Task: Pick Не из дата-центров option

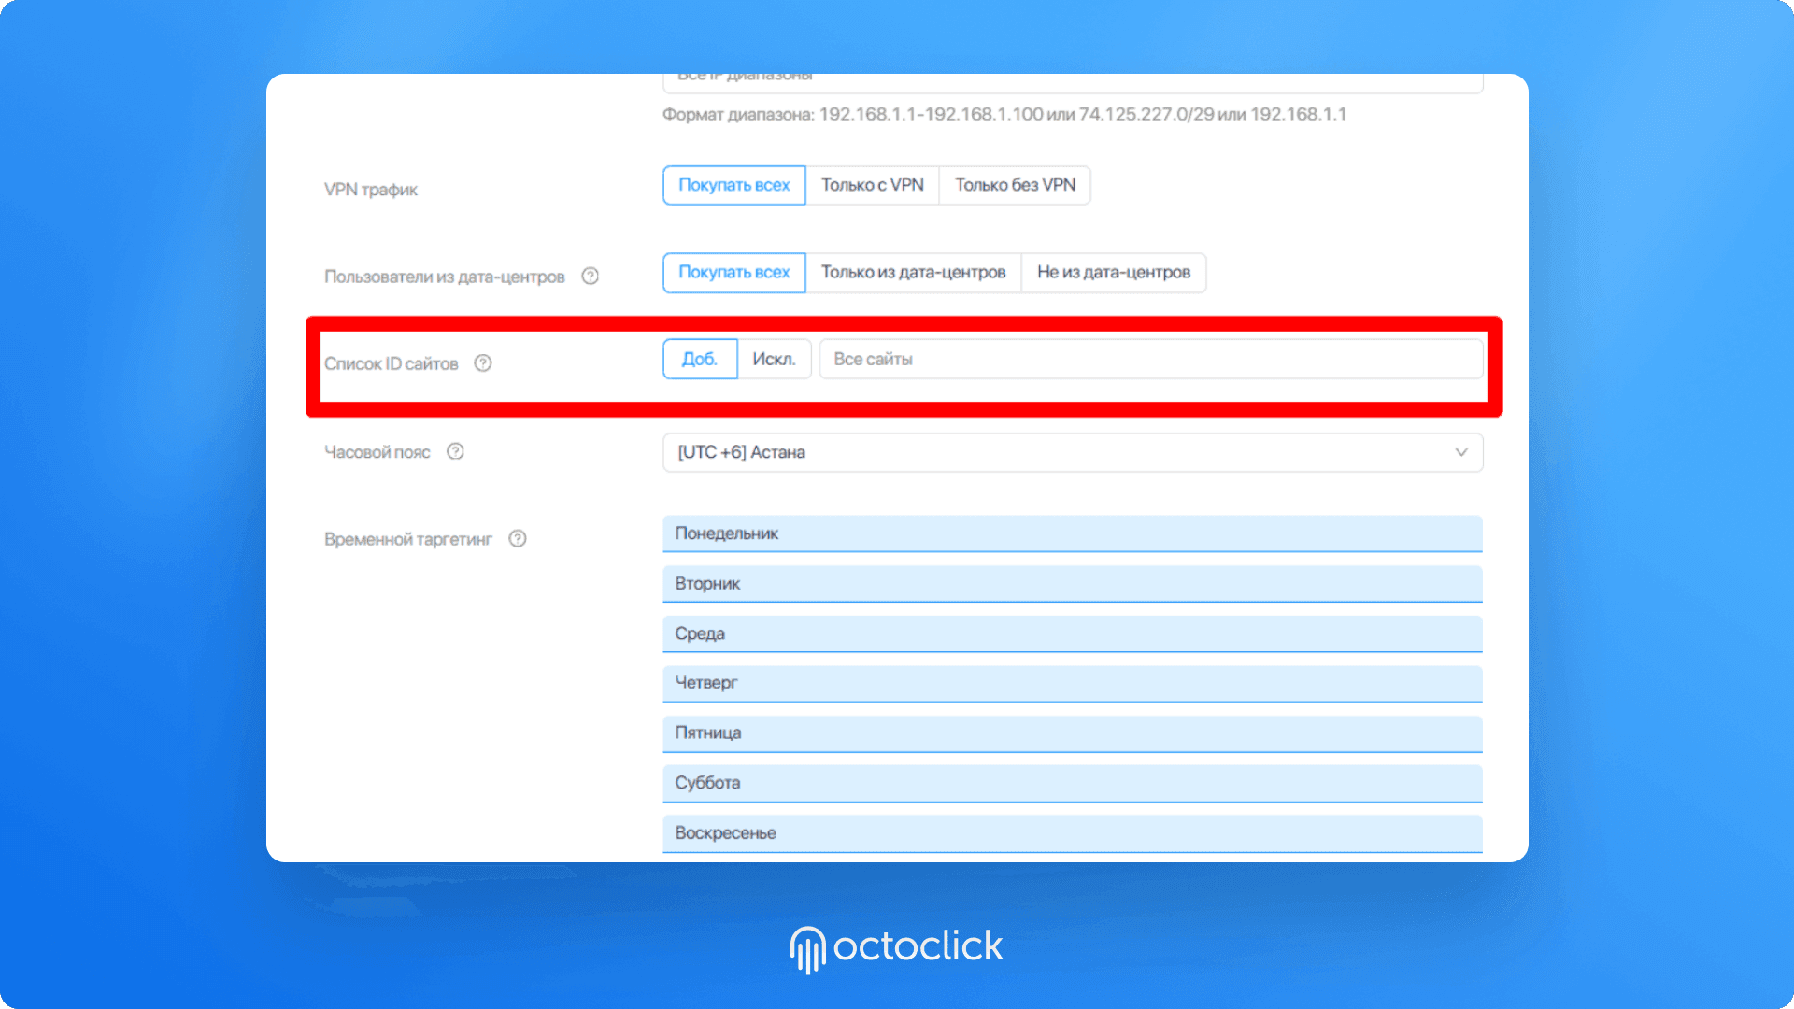Action: (x=1113, y=272)
